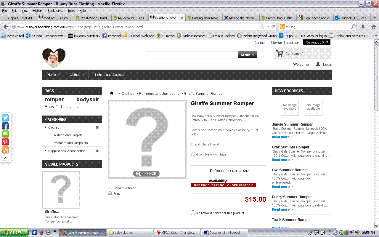The height and width of the screenshot is (237, 379).
Task: Open the File menu
Action: click(x=4, y=11)
